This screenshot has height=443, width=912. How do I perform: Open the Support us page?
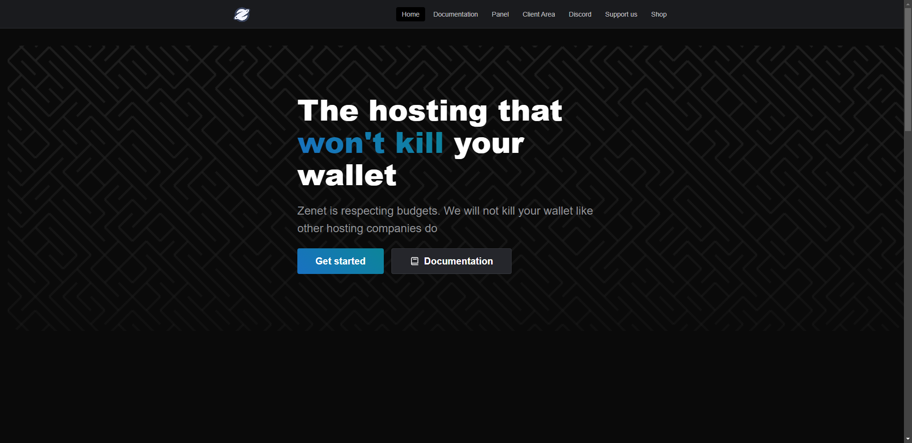coord(621,14)
